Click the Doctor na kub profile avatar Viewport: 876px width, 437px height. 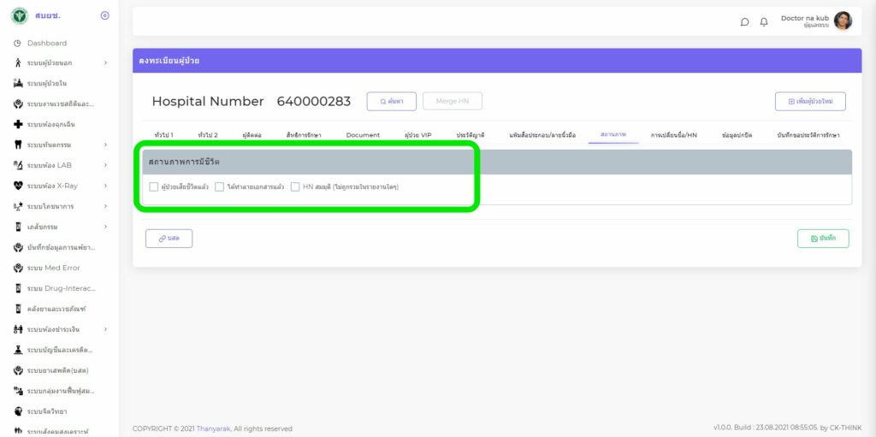tap(843, 21)
